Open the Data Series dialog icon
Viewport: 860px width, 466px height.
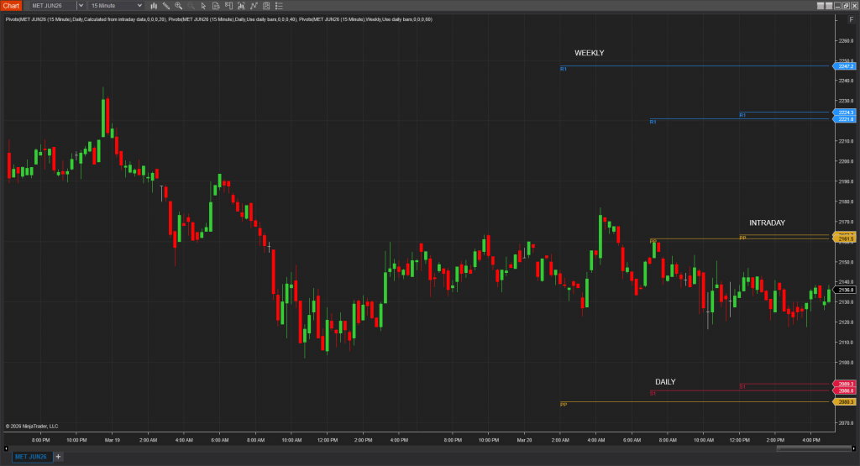click(x=242, y=6)
